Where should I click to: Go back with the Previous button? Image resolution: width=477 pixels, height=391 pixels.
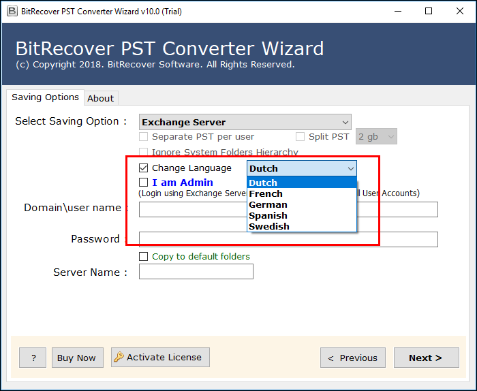coord(352,358)
